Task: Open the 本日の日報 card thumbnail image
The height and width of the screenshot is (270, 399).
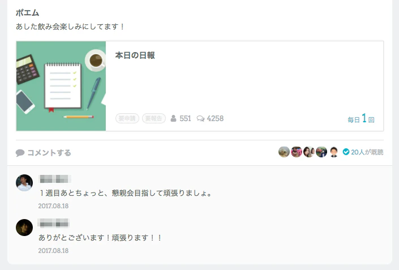Action: coord(61,86)
